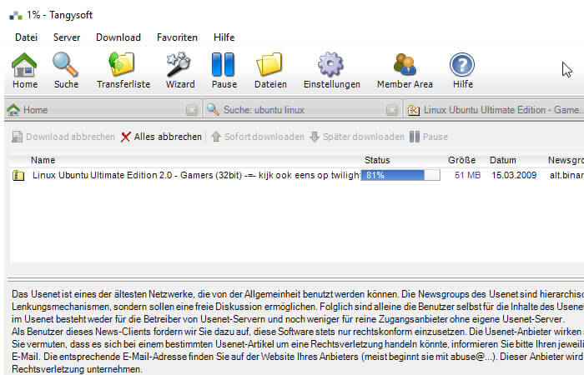Switch to Linux Ubuntu Ultimate Edition tab
Screen dimensions: 584x375
(494, 110)
